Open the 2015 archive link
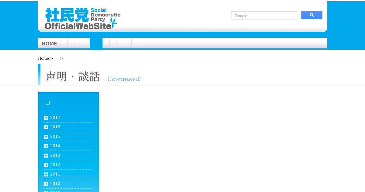Viewport: 365px width, 192px height. [55, 136]
